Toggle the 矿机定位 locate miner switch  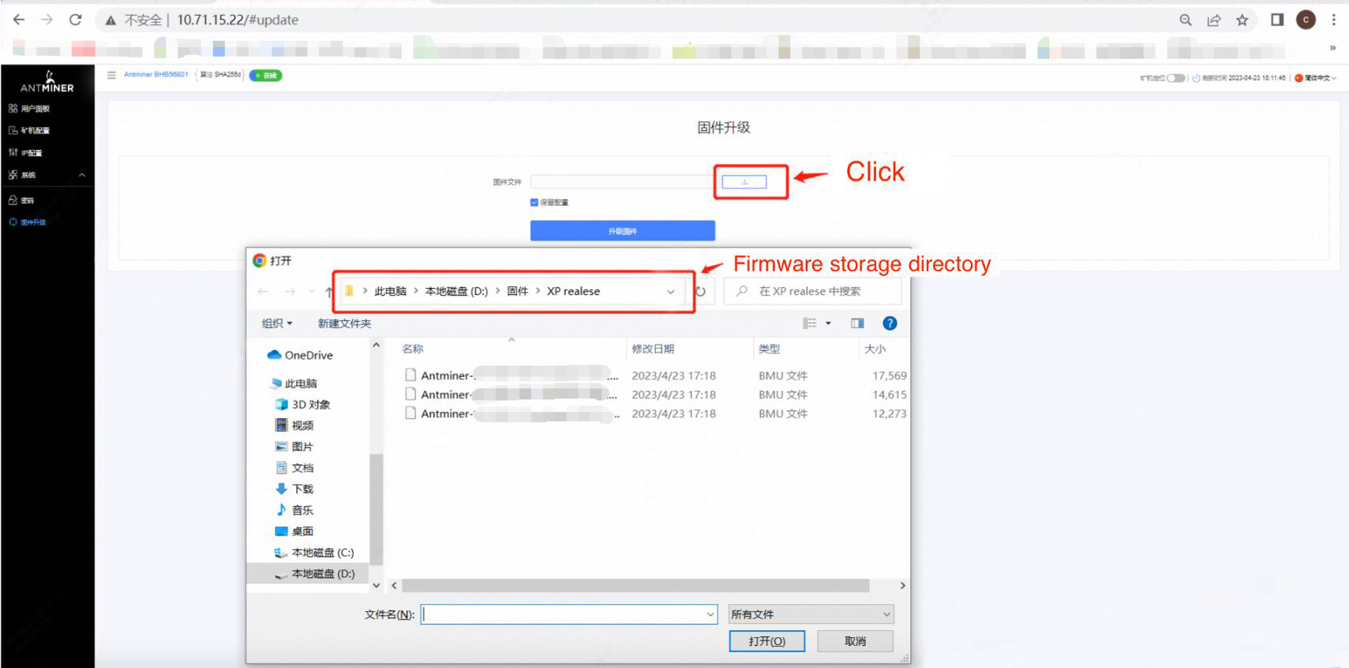tap(1175, 78)
